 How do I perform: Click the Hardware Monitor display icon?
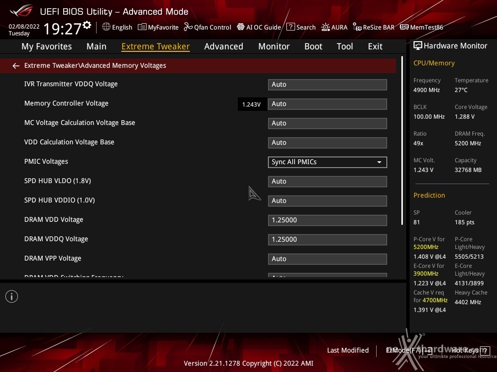(418, 46)
